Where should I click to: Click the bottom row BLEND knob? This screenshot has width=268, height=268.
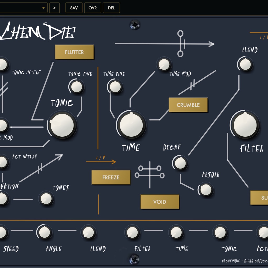click(x=88, y=232)
